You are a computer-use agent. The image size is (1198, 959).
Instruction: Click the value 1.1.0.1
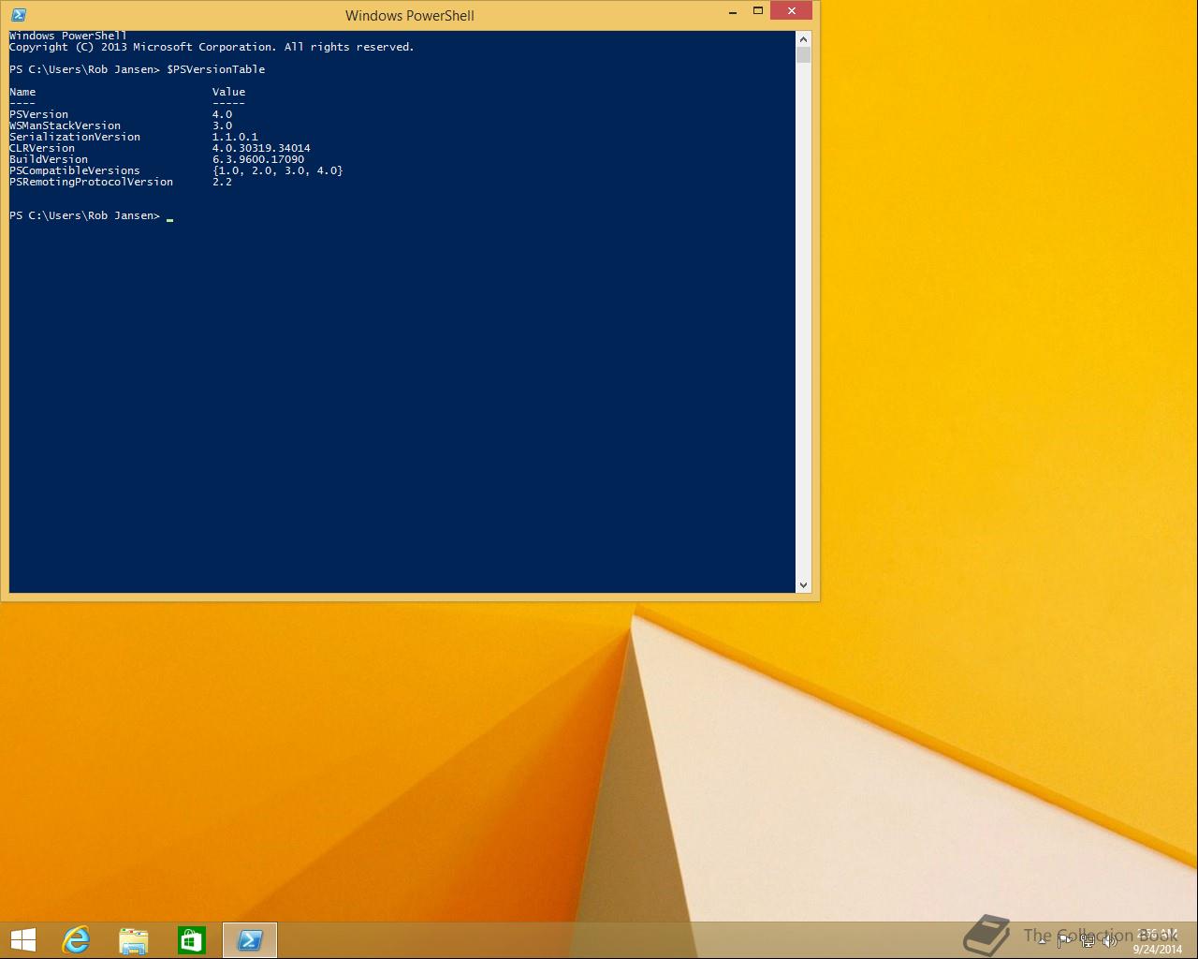tap(235, 137)
